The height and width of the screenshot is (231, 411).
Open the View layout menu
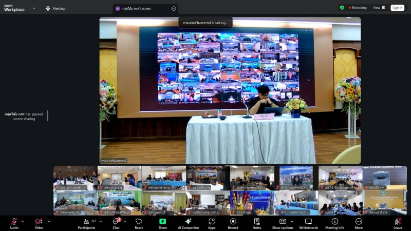pyautogui.click(x=379, y=8)
